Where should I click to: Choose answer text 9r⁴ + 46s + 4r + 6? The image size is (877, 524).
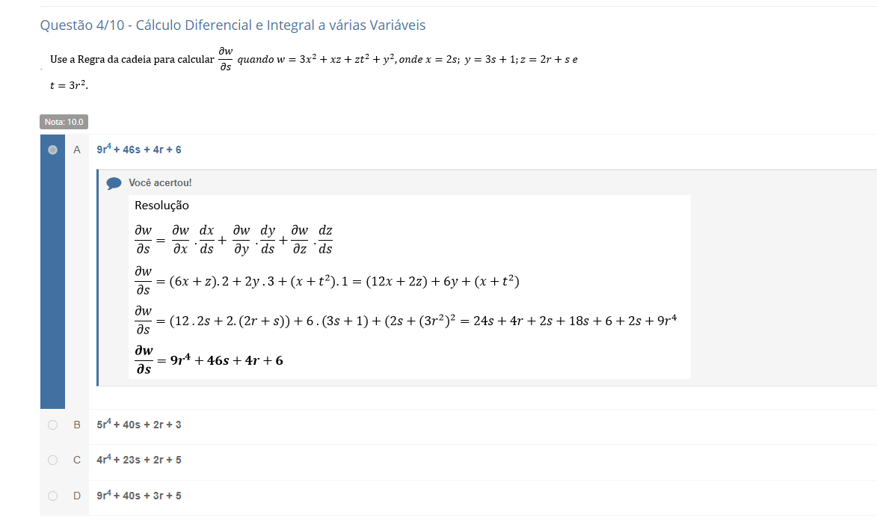pos(139,150)
